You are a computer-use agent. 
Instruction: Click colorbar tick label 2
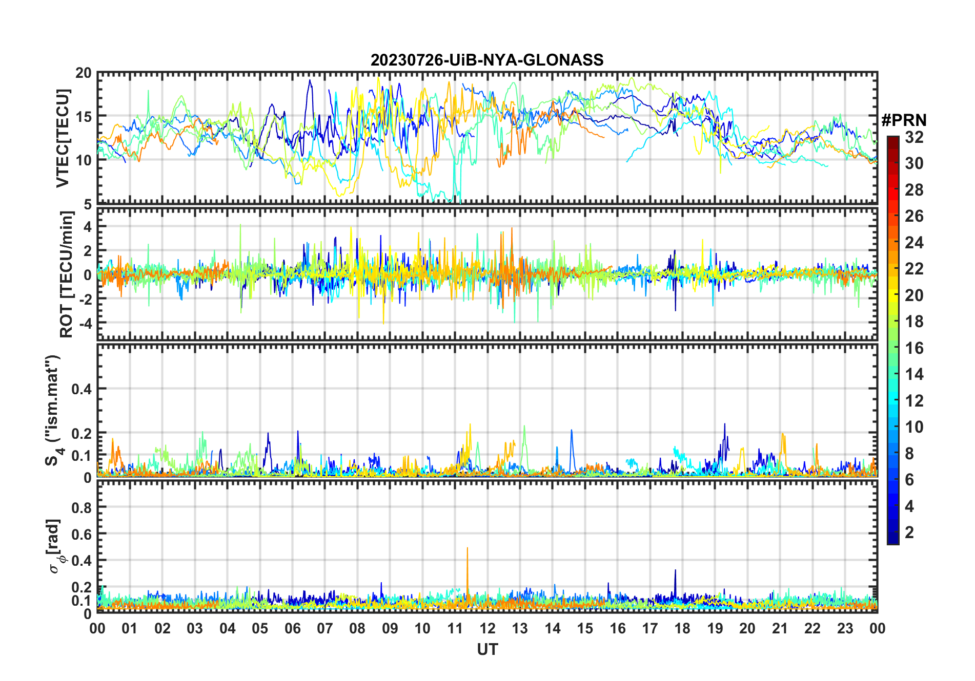coord(909,533)
